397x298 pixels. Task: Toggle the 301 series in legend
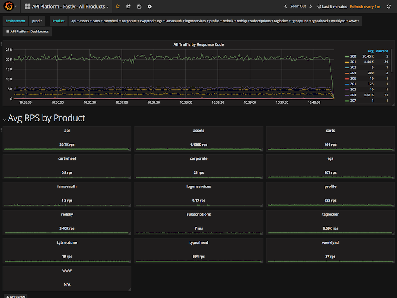353,84
